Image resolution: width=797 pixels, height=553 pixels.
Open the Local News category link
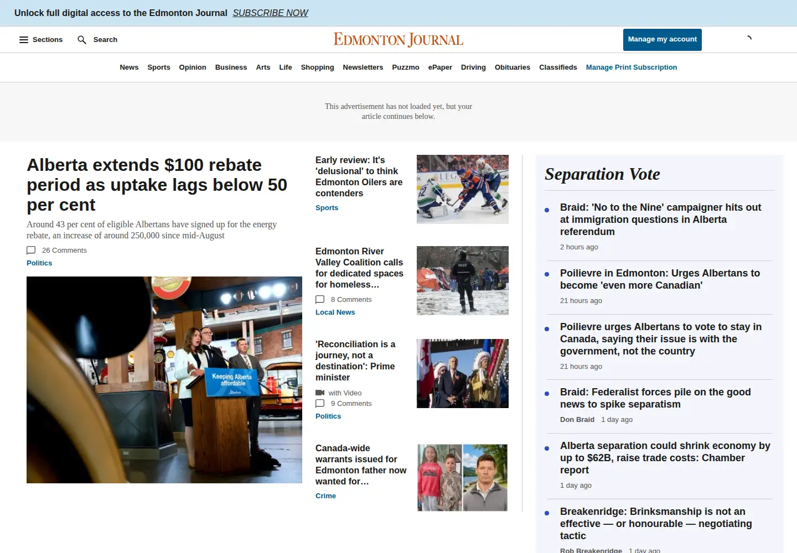[x=335, y=312]
